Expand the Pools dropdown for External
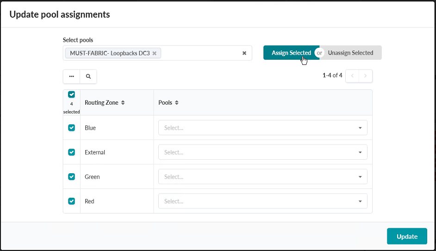The width and height of the screenshot is (436, 251). coord(262,152)
